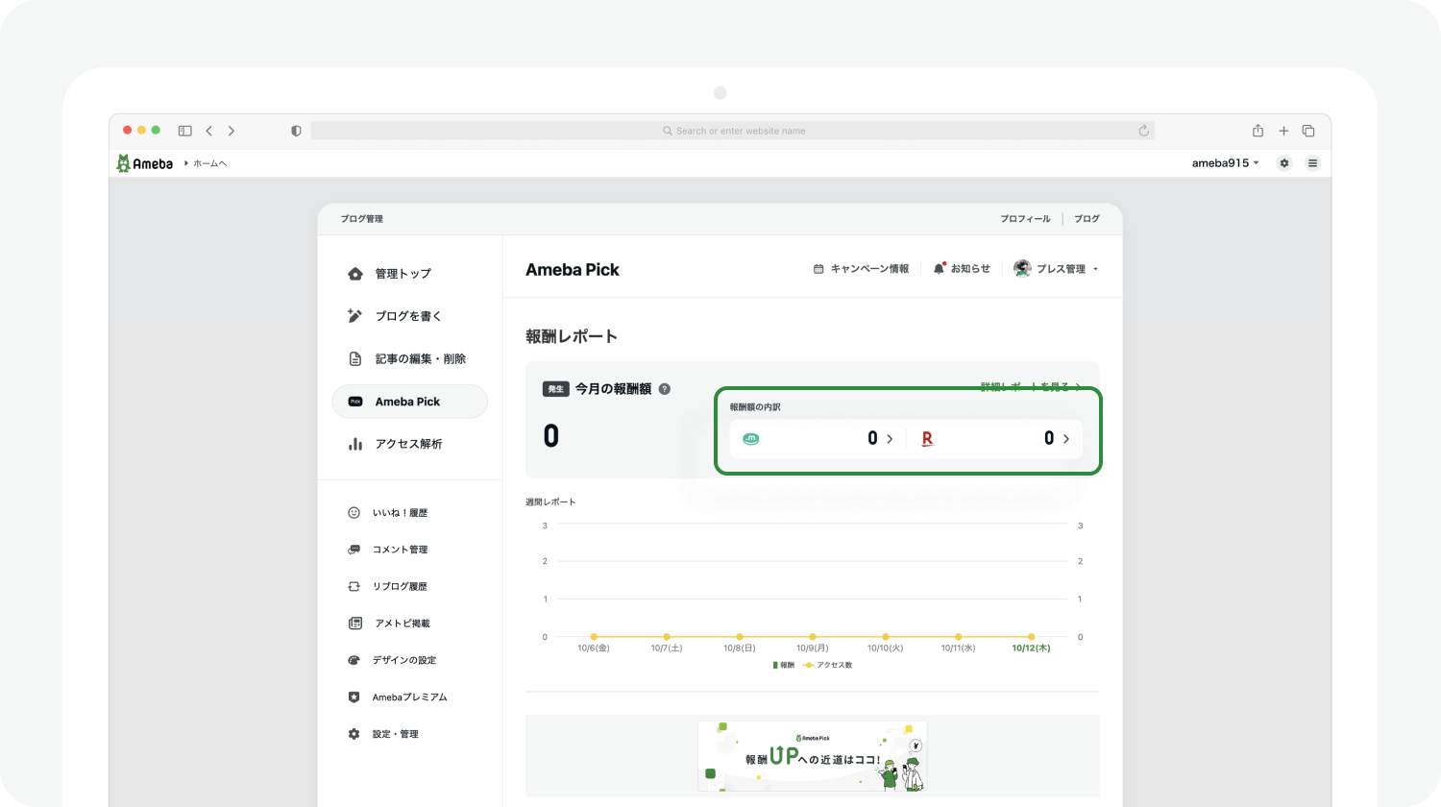Viewport: 1441px width, 807px height.
Task: Click the Ameba logo in header
Action: click(144, 163)
